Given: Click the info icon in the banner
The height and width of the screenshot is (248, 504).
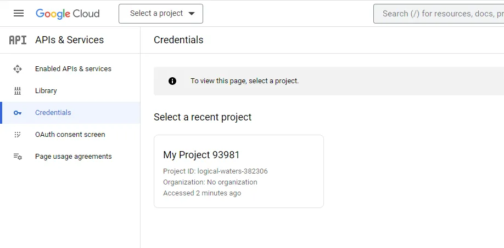Looking at the screenshot, I should point(172,81).
